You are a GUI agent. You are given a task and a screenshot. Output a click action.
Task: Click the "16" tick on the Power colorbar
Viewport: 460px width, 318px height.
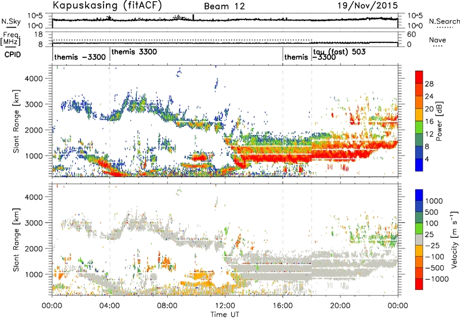click(429, 122)
